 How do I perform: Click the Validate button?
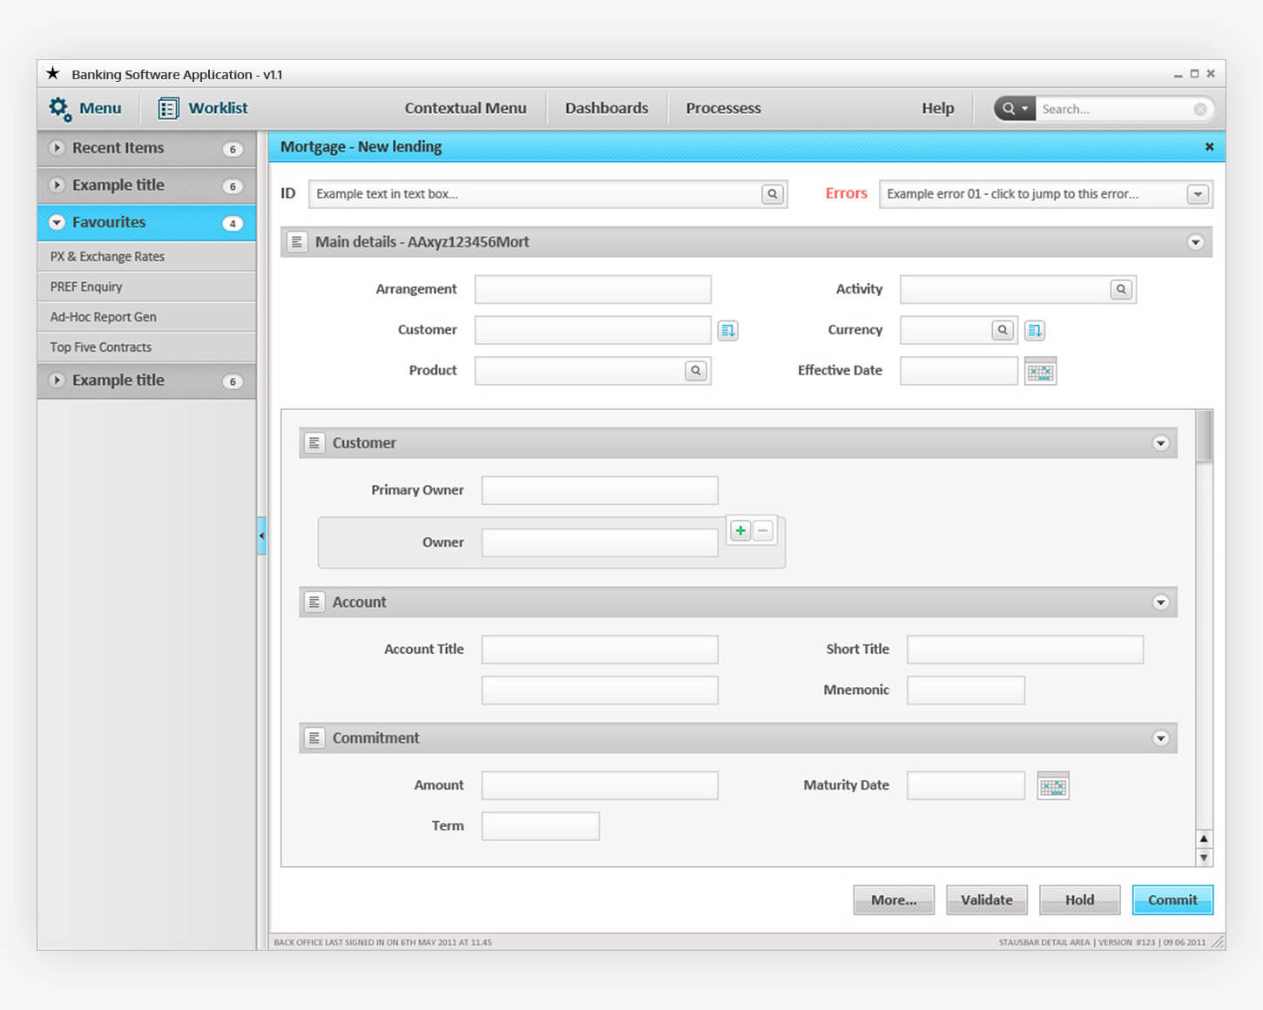987,900
